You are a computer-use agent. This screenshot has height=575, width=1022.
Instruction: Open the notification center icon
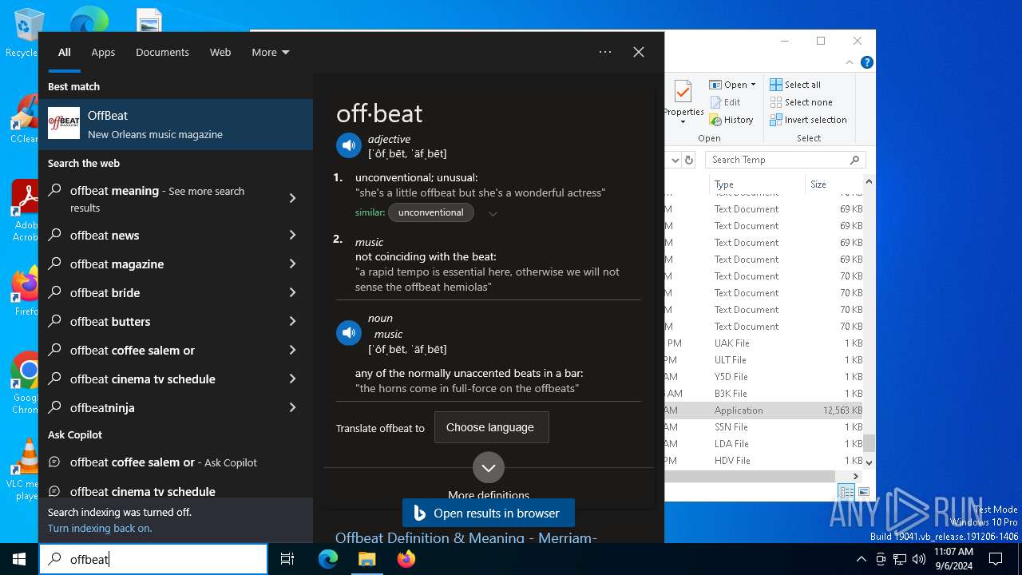[996, 559]
